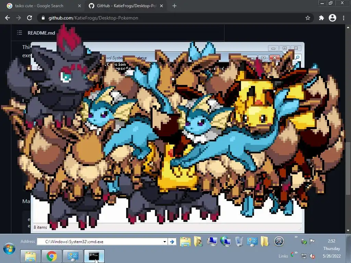351x263 pixels.
Task: Open pinned File Explorer taskbar button
Action: [31, 256]
